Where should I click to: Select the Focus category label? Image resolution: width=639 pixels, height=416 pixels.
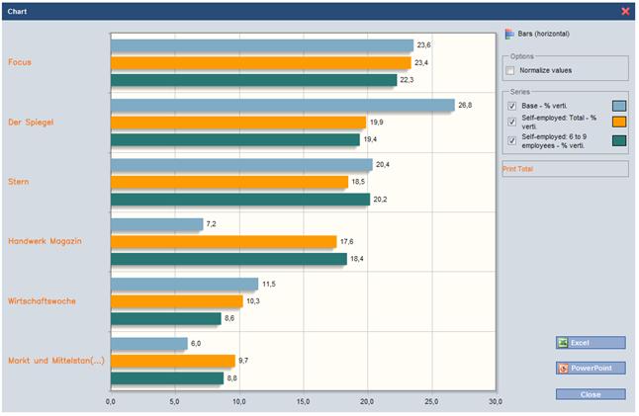pos(20,62)
